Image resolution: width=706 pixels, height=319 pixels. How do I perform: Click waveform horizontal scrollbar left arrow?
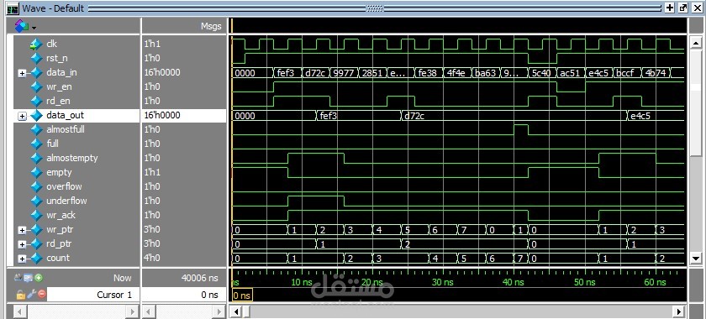[x=236, y=311]
